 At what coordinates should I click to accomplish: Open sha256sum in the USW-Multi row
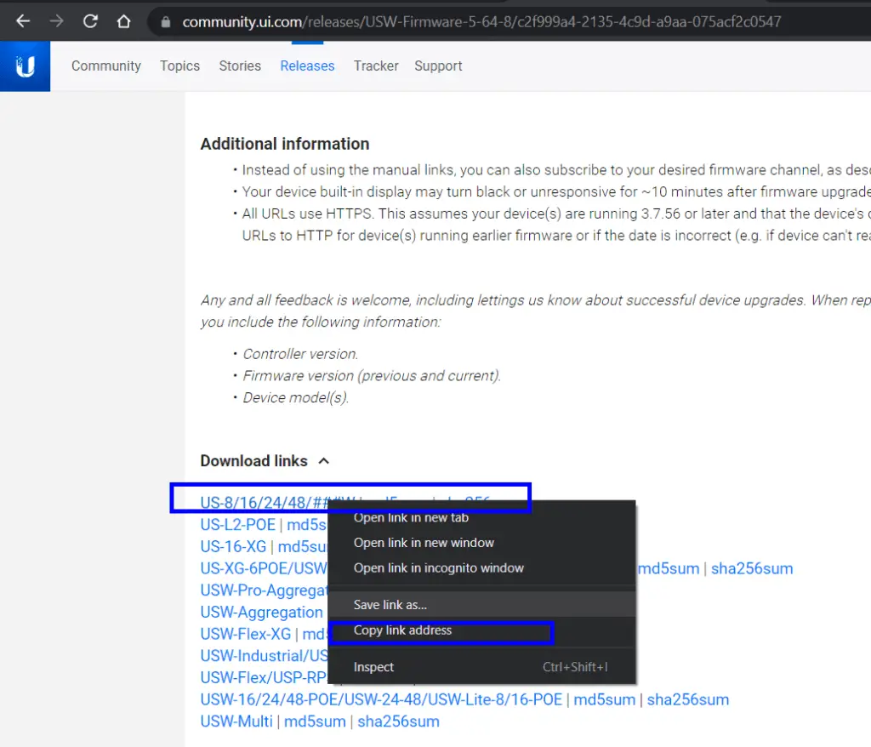[x=398, y=721]
